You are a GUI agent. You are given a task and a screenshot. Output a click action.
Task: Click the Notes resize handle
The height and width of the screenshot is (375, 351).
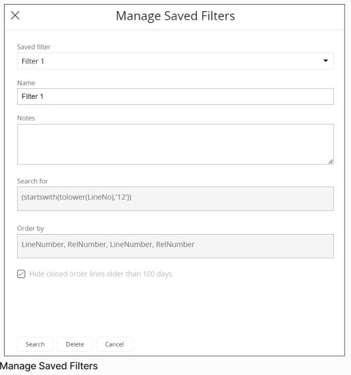(x=331, y=161)
